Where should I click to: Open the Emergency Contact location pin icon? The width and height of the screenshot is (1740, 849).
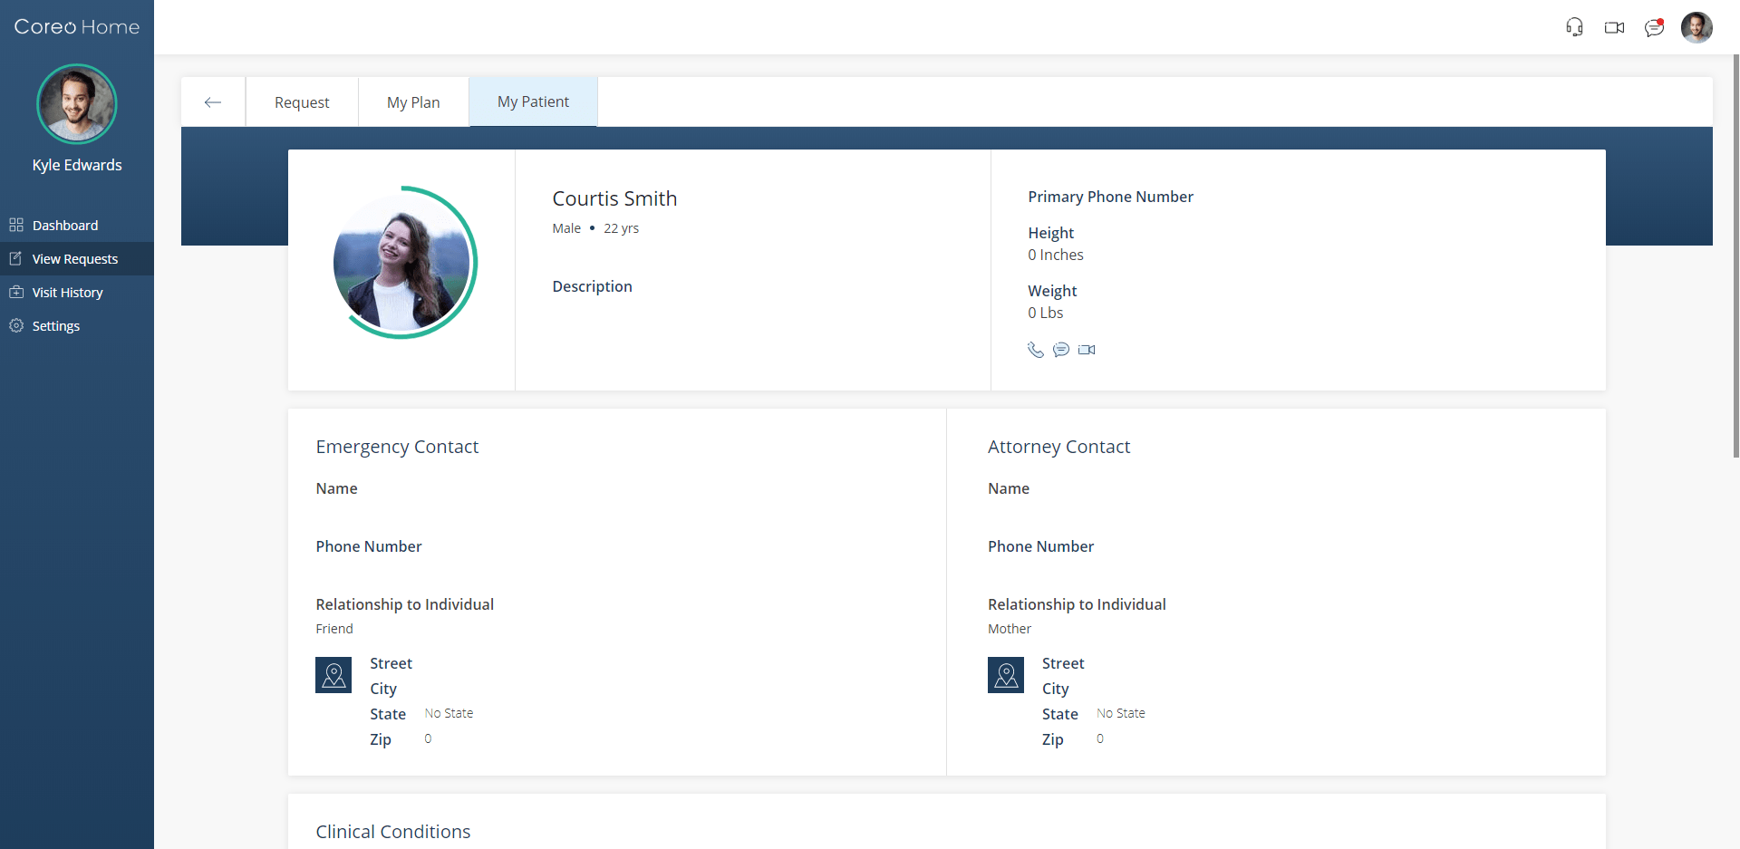333,674
